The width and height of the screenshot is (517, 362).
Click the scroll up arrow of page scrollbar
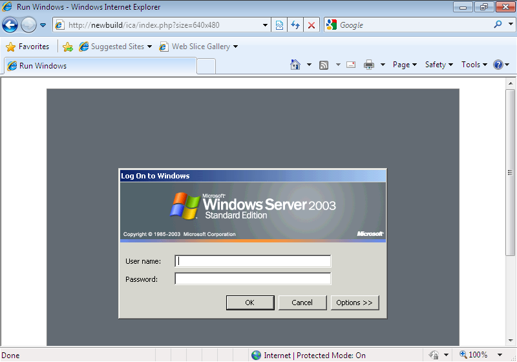(511, 83)
